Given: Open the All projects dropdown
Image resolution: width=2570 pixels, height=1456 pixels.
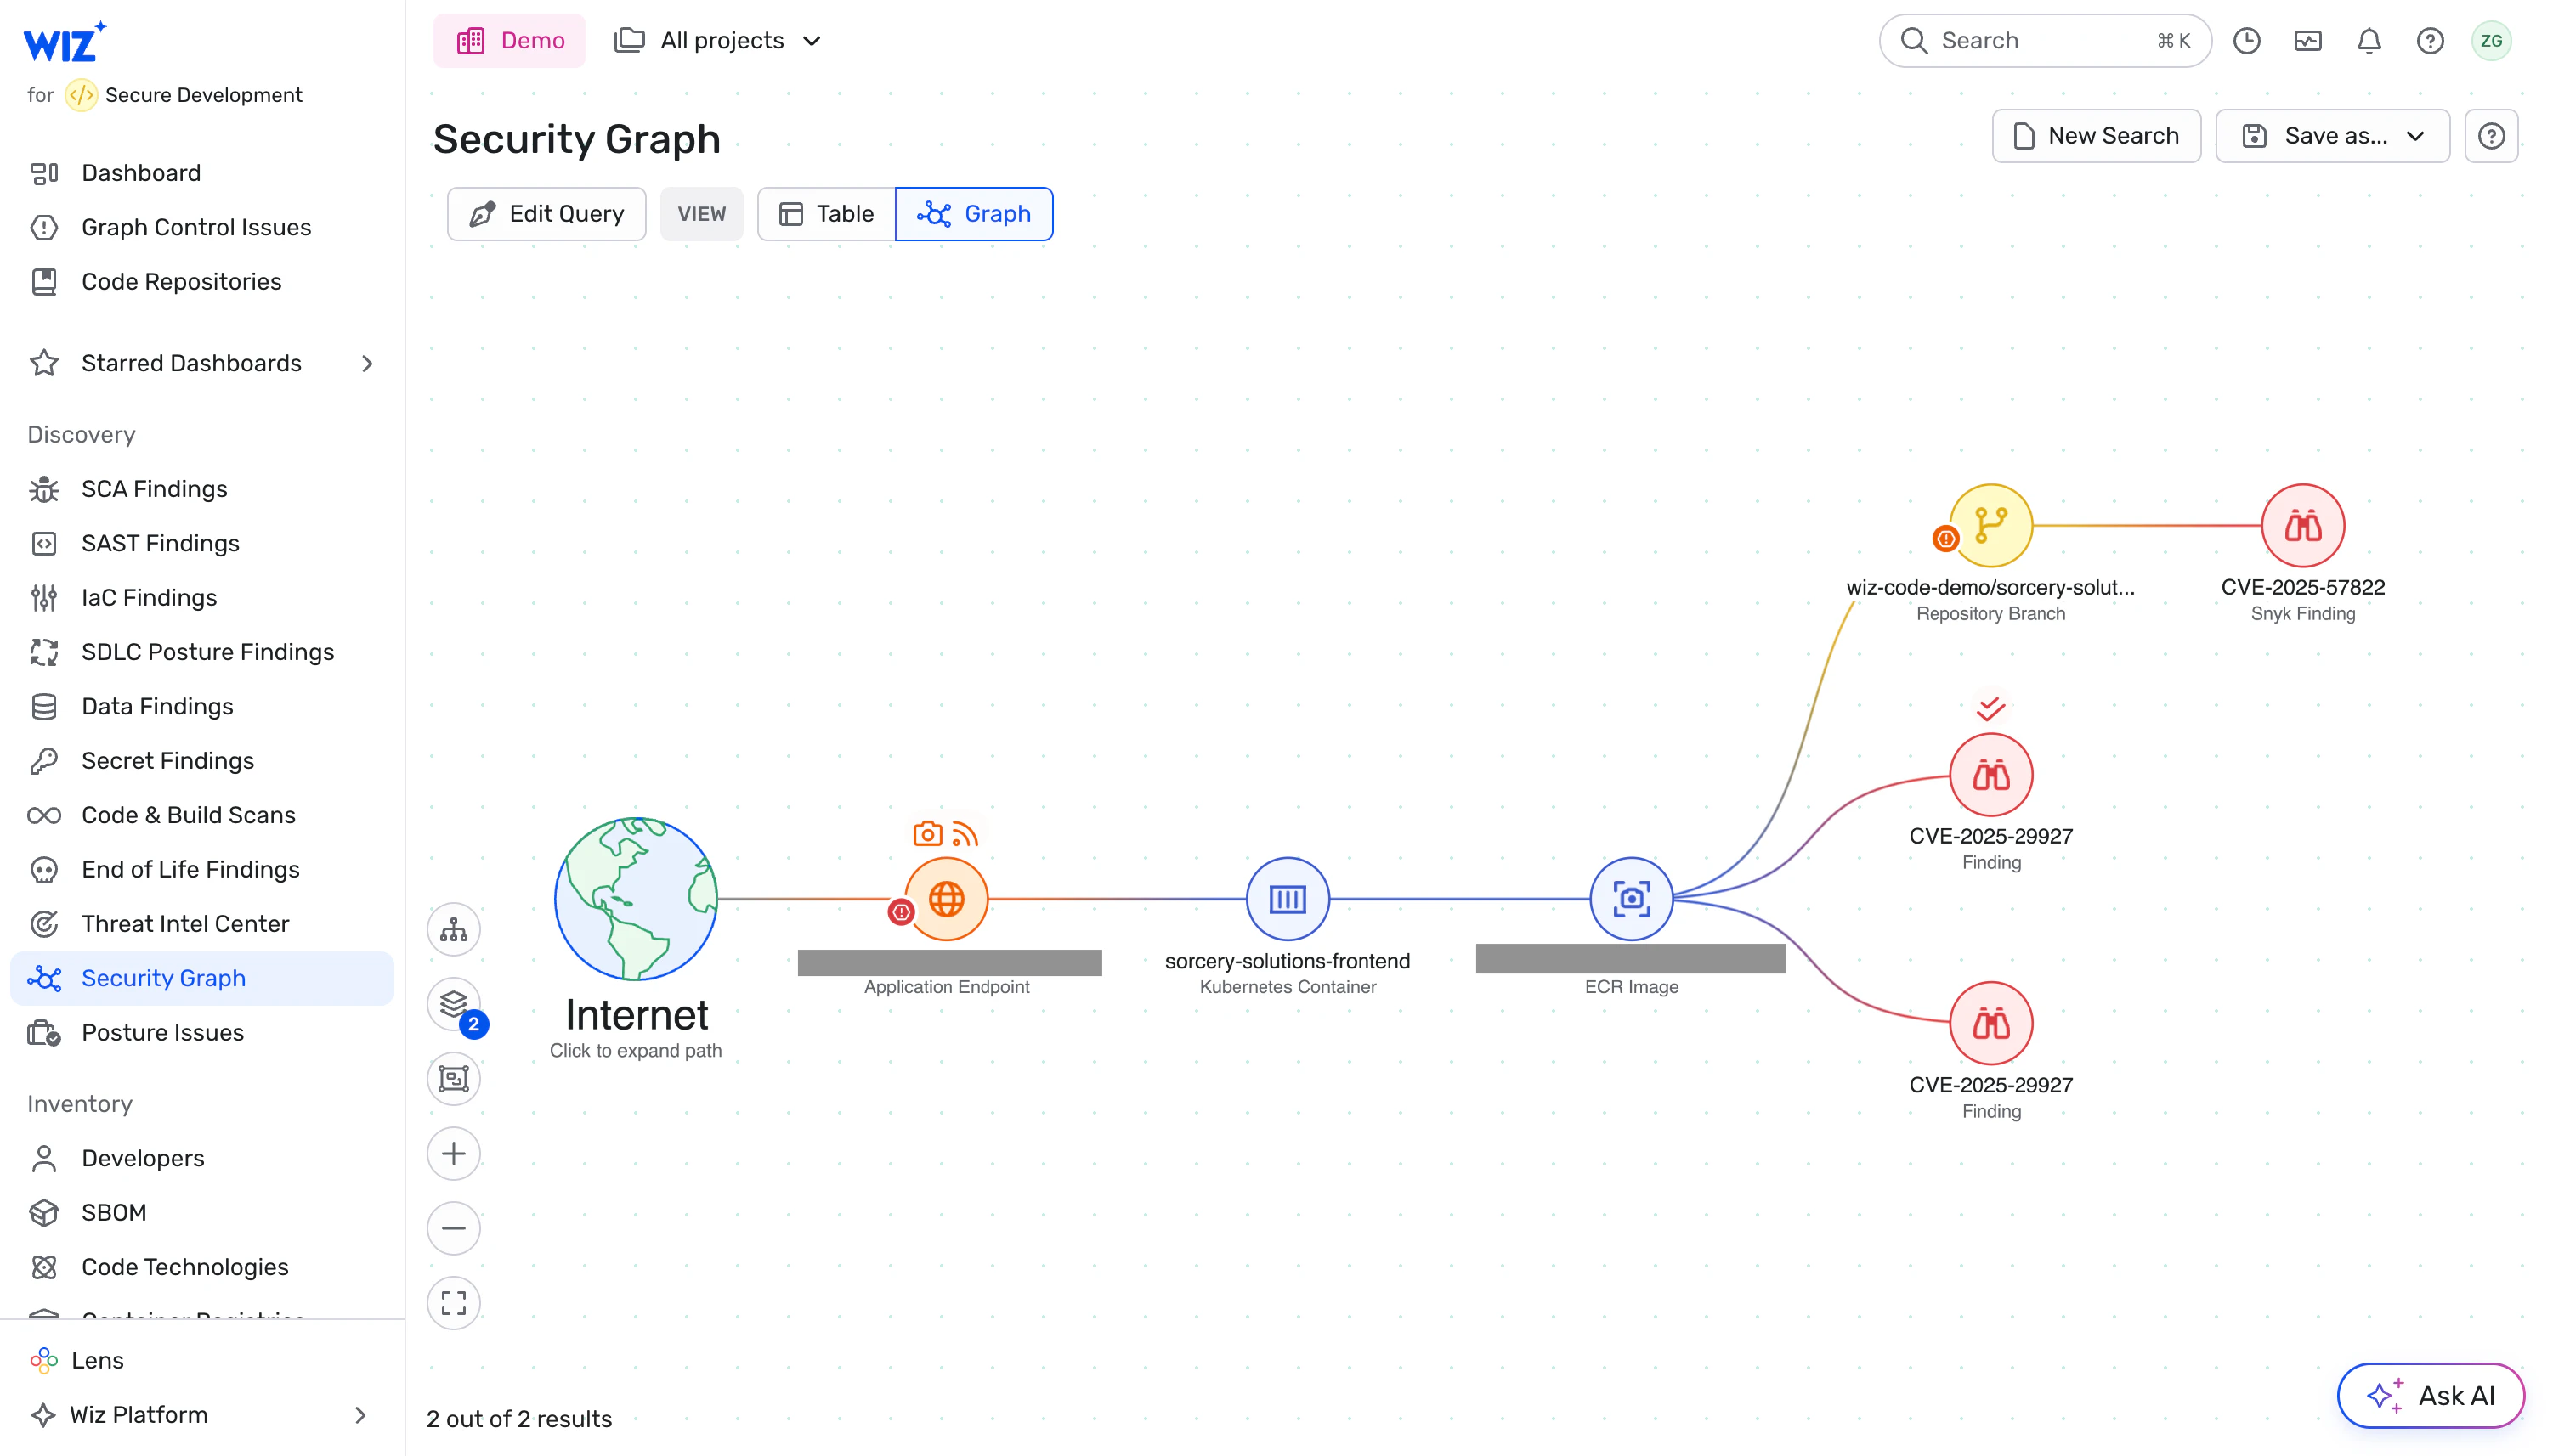Looking at the screenshot, I should coord(718,41).
